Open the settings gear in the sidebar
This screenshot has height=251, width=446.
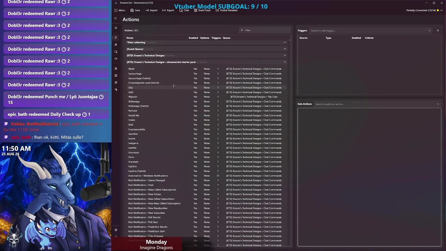(116, 230)
